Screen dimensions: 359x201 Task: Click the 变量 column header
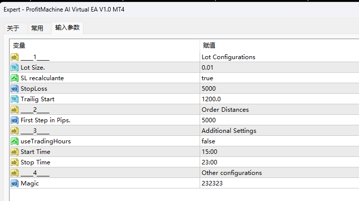(19, 46)
